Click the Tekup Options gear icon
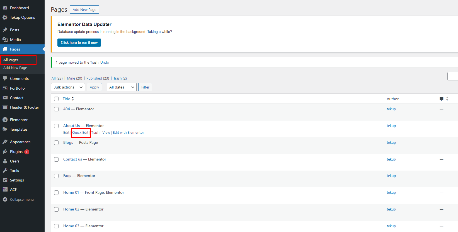This screenshot has width=458, height=232. (x=5, y=17)
